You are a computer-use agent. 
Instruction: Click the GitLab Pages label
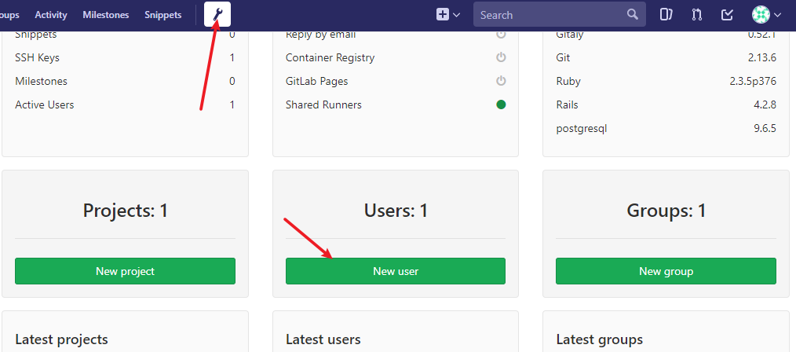(317, 81)
